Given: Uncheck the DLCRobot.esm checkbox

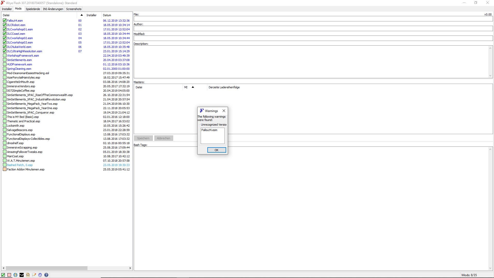Looking at the screenshot, I should (5, 25).
